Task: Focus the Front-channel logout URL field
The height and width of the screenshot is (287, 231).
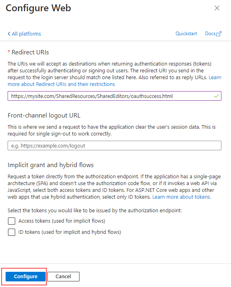Action: coord(114,145)
